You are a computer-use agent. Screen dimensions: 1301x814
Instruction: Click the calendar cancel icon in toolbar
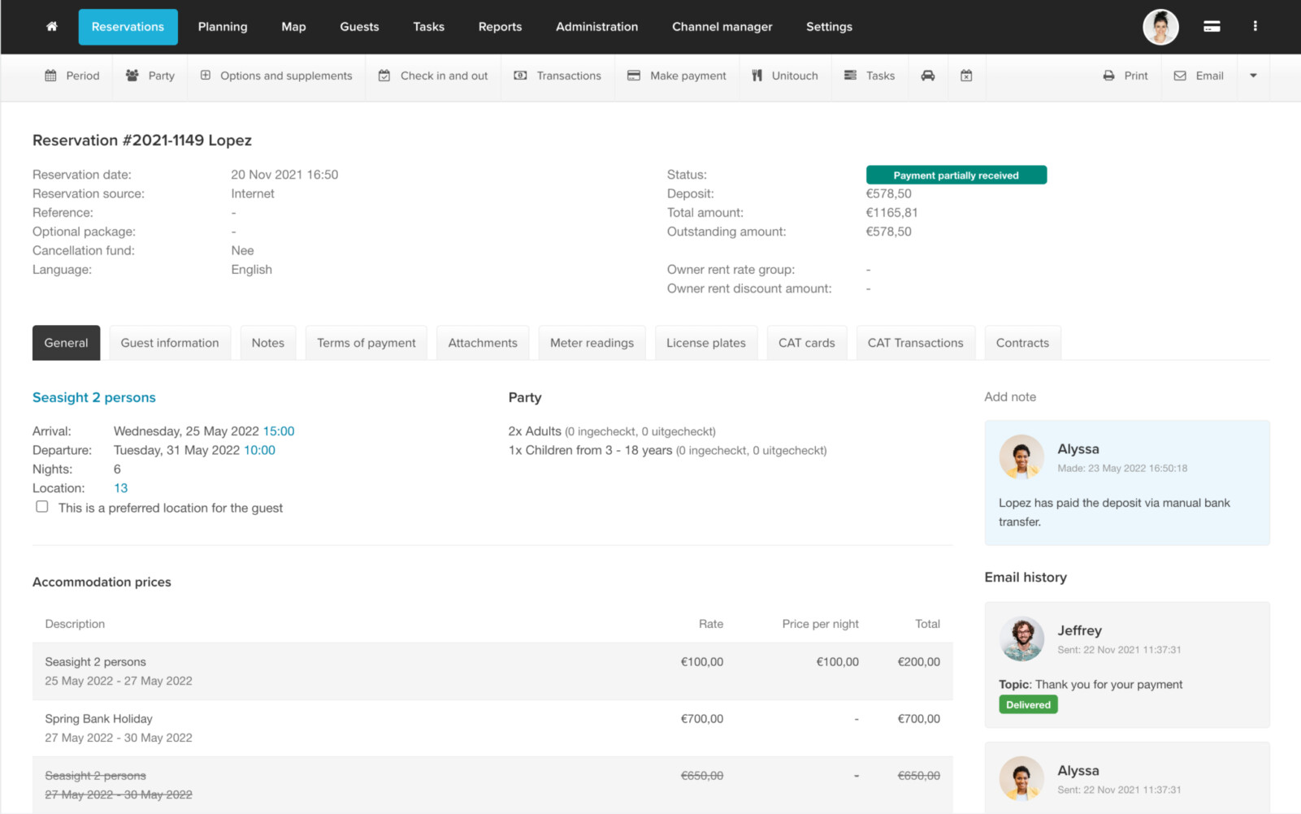[x=966, y=76]
